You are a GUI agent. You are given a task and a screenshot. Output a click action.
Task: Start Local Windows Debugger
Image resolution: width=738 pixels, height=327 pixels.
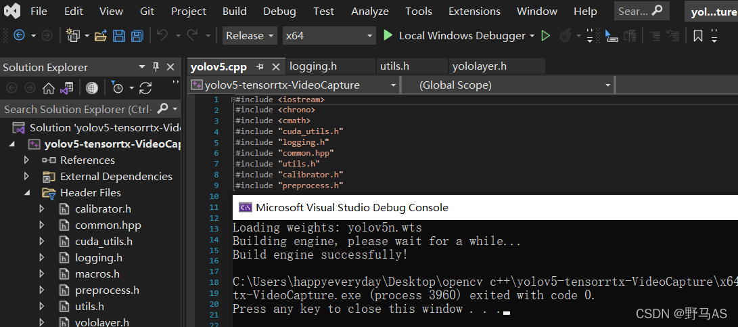(x=455, y=36)
